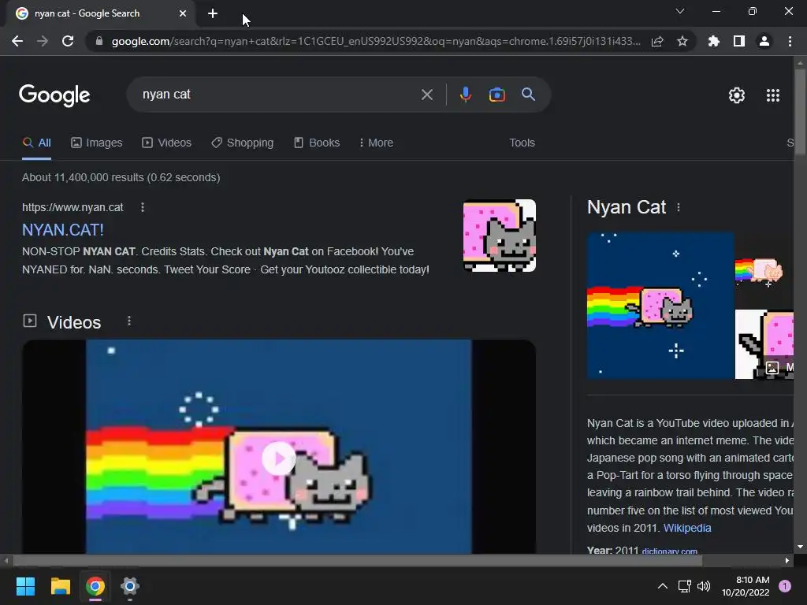Start voice search with microphone icon
Viewport: 807px width, 605px height.
pos(465,95)
